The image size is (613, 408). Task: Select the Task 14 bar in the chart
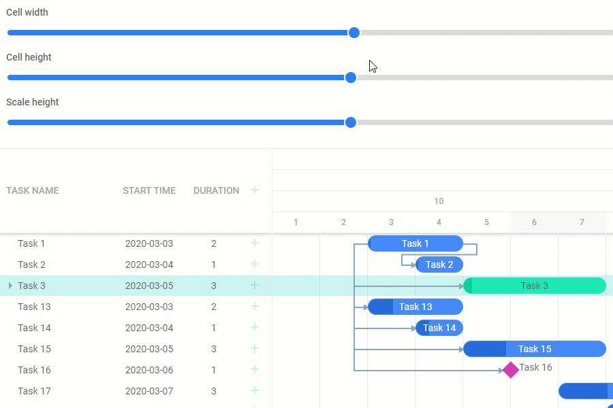point(439,328)
